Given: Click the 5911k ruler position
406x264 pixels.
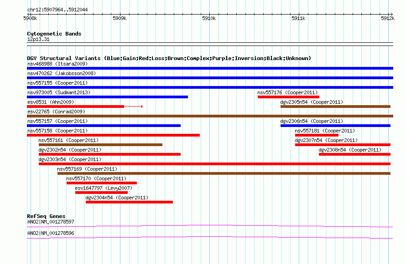Looking at the screenshot, I should pos(298,18).
